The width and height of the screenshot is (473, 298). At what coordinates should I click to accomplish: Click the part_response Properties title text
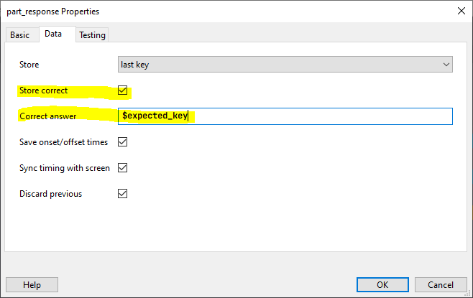click(53, 11)
